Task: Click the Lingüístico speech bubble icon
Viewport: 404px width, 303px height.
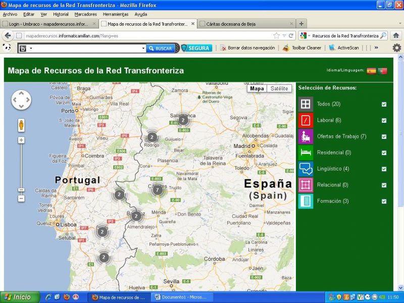Action: (306, 169)
